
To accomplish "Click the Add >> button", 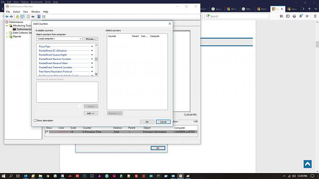I will point(91,113).
